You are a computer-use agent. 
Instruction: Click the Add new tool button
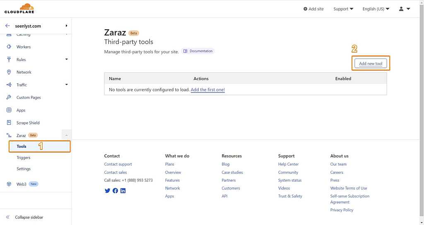(371, 63)
